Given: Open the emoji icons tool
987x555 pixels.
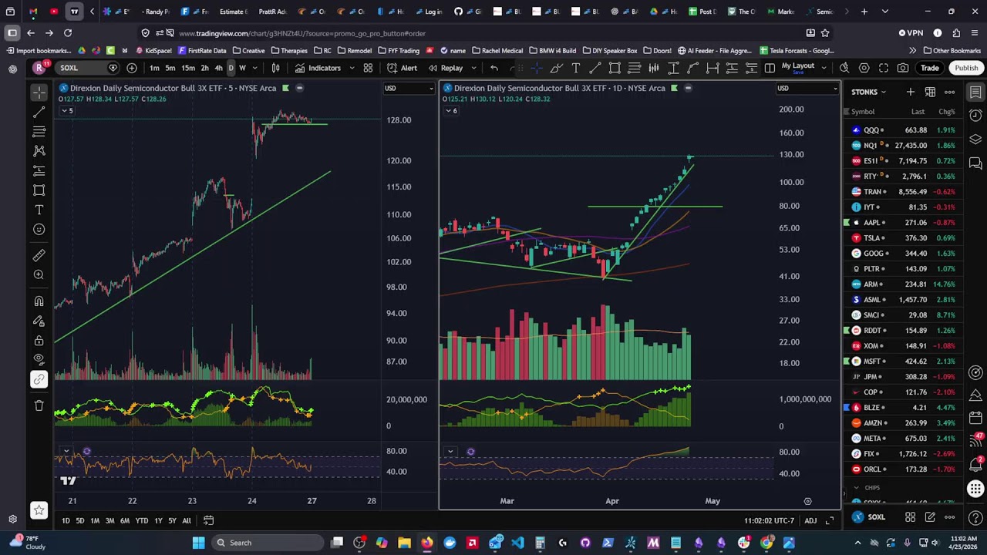Looking at the screenshot, I should pyautogui.click(x=39, y=229).
